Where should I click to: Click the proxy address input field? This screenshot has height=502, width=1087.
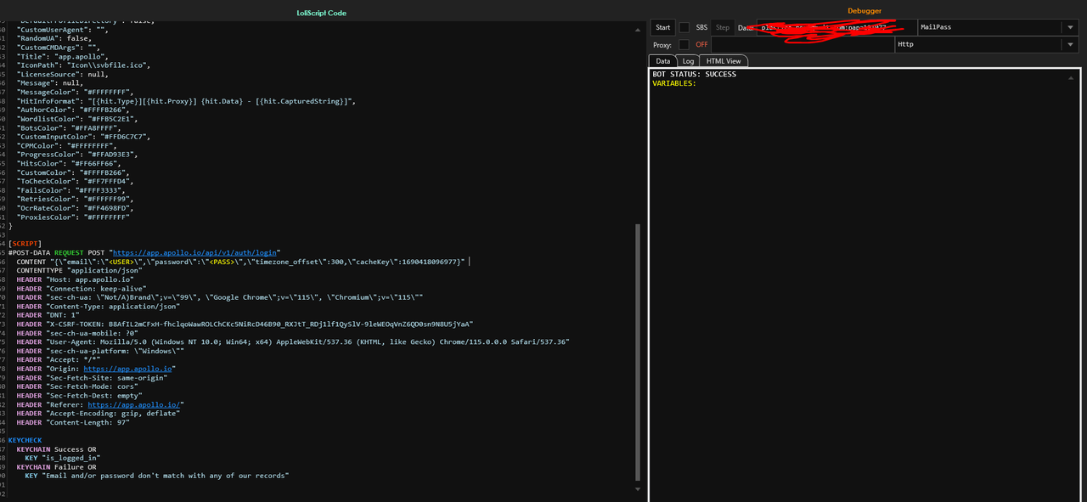click(803, 45)
